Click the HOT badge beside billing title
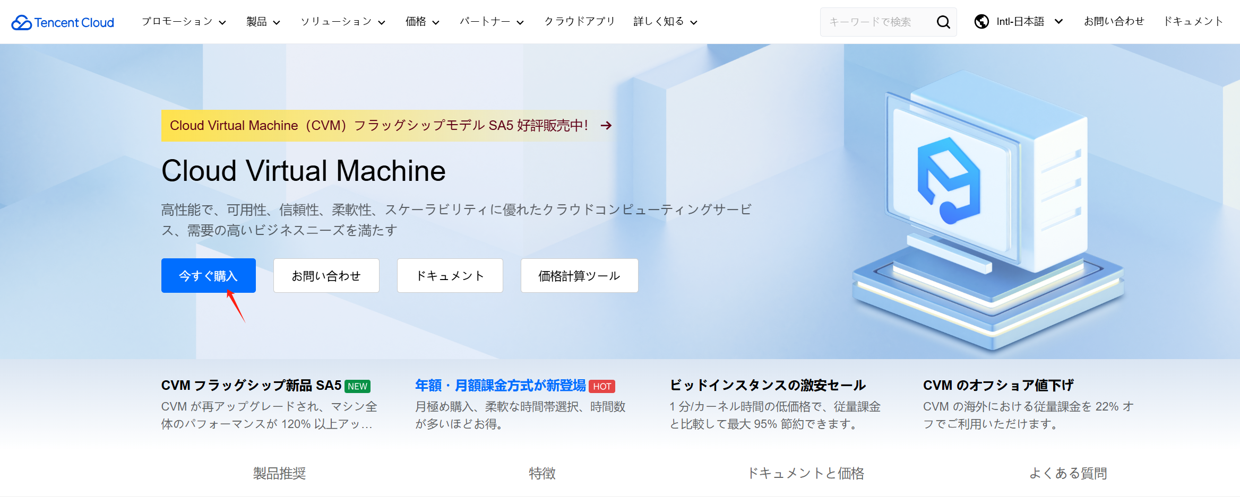The height and width of the screenshot is (497, 1240). coord(602,386)
